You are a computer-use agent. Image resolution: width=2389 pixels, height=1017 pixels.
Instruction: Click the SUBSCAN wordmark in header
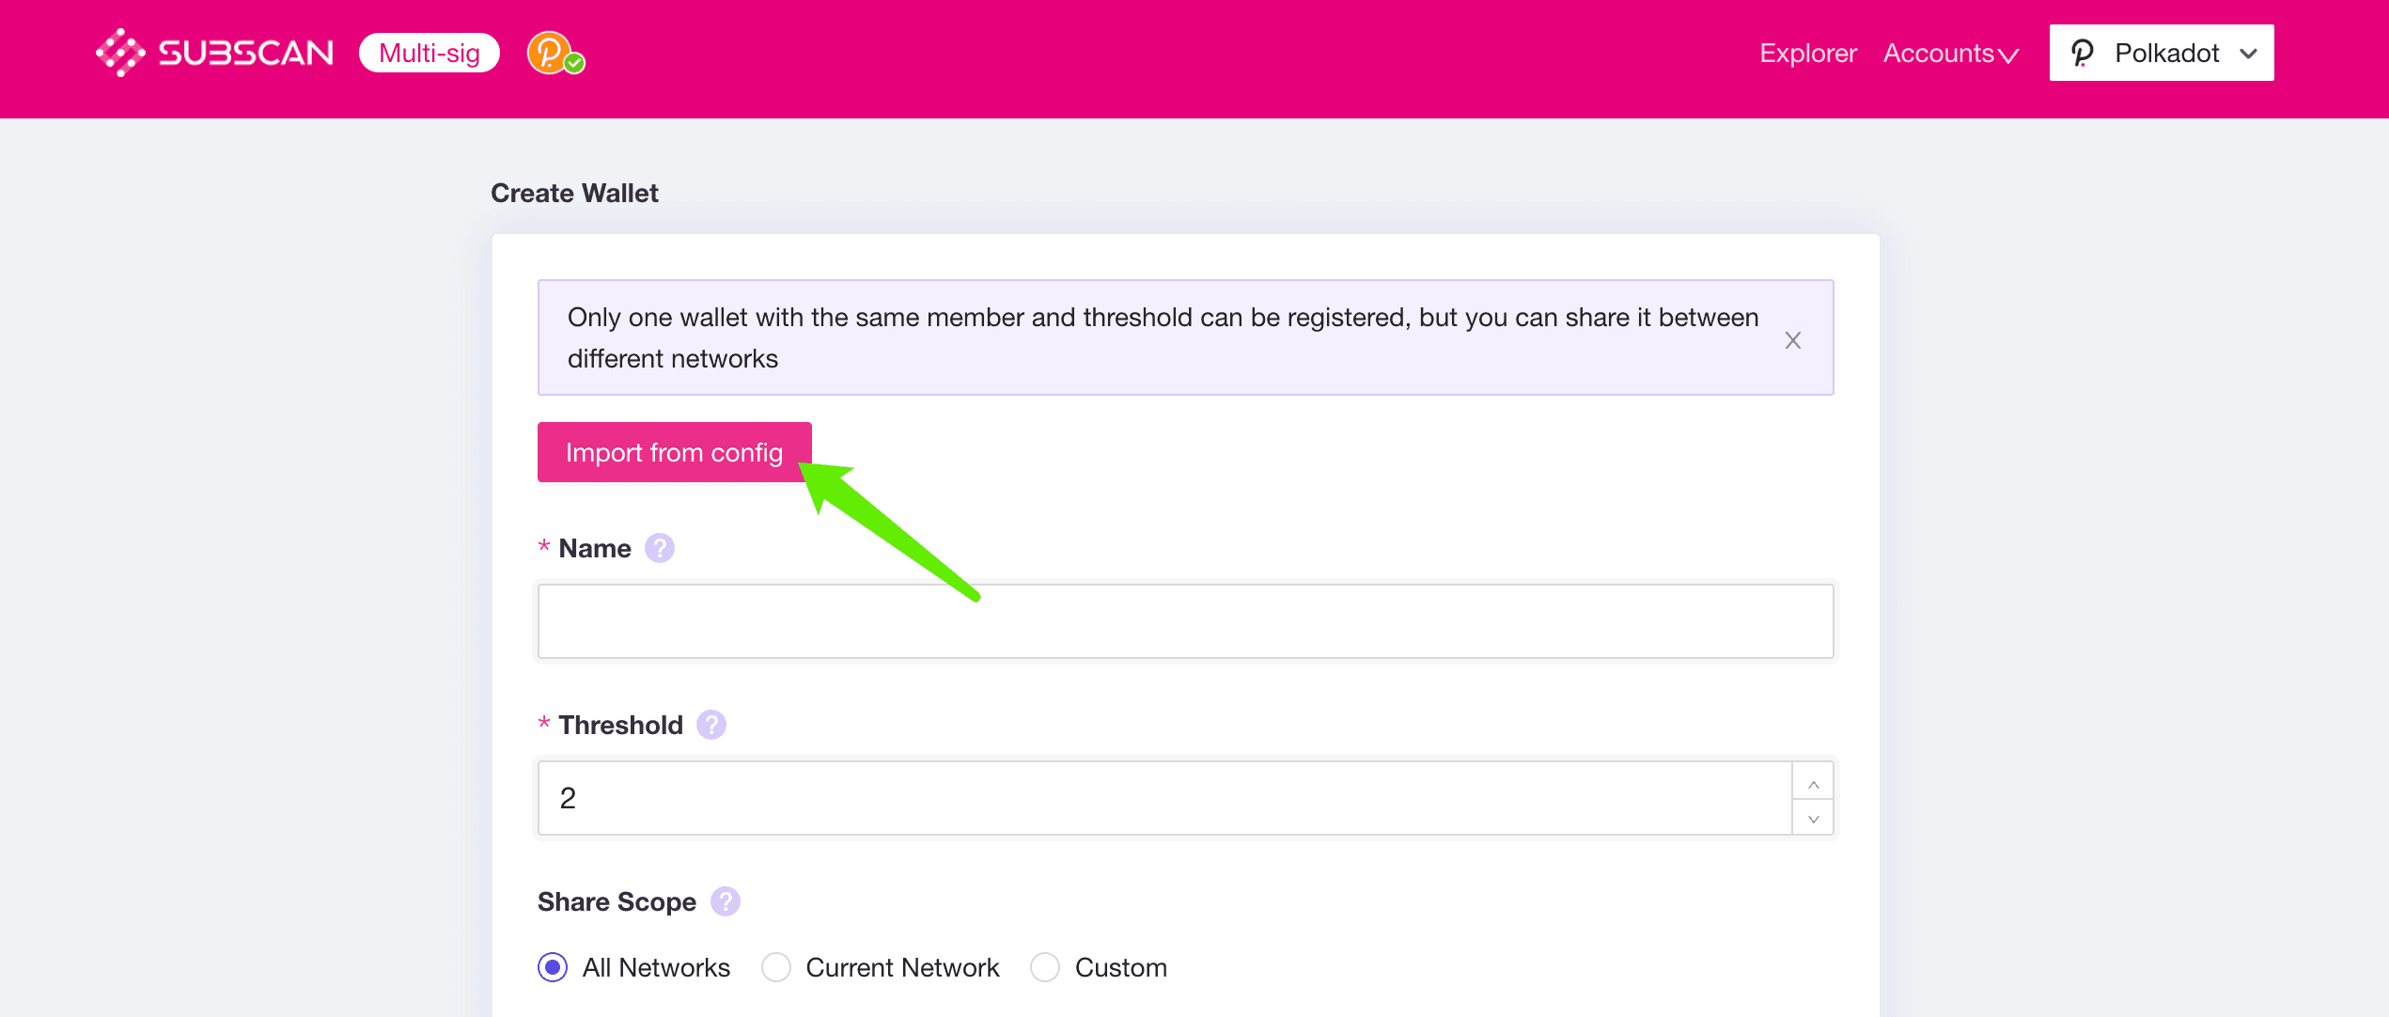pos(246,53)
